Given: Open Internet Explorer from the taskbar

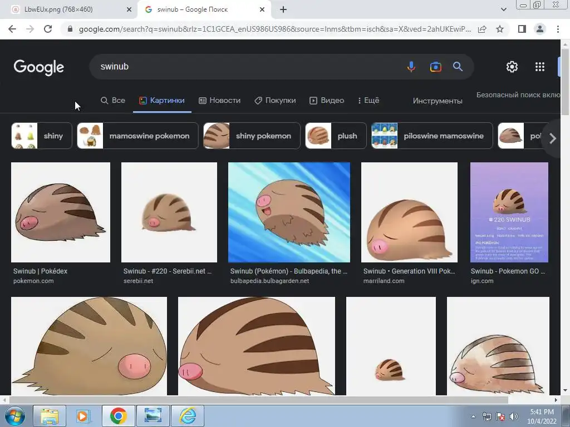Looking at the screenshot, I should tap(188, 416).
